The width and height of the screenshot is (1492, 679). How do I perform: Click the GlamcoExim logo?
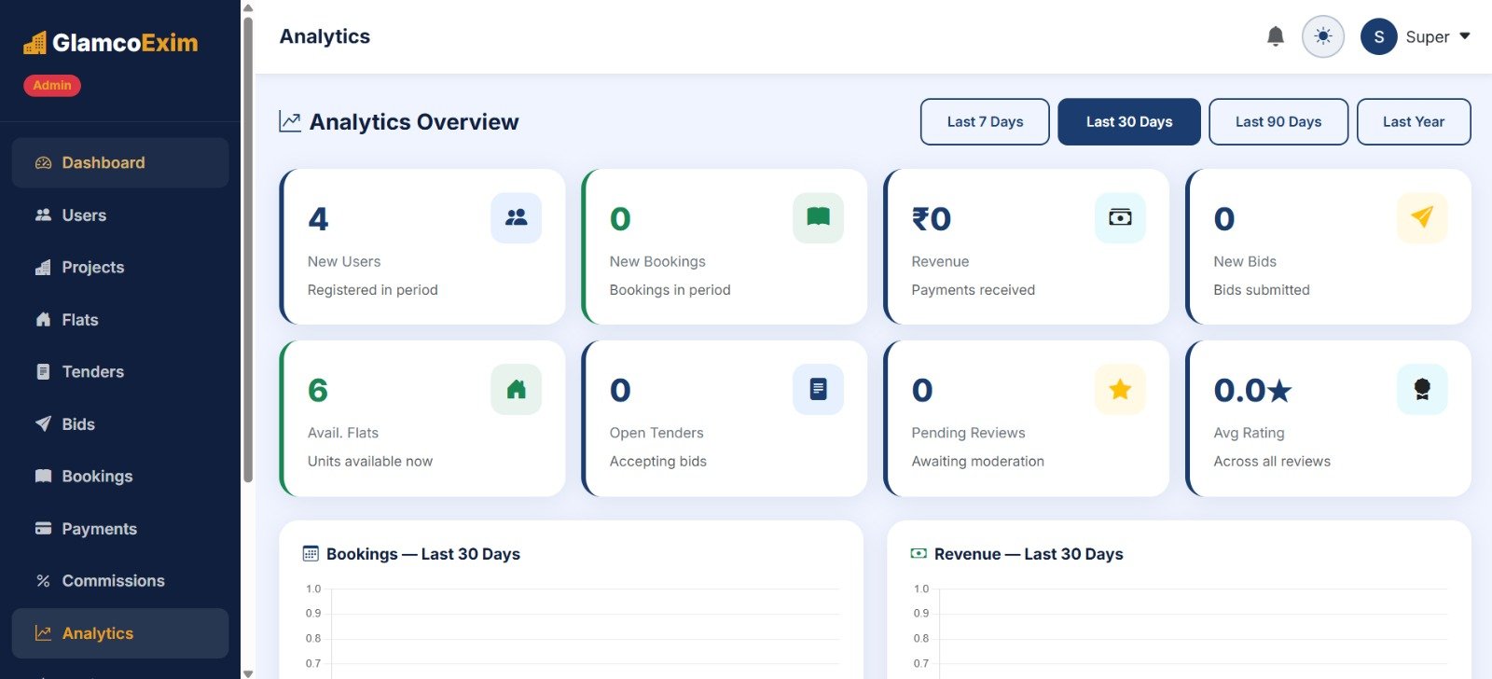click(x=111, y=43)
